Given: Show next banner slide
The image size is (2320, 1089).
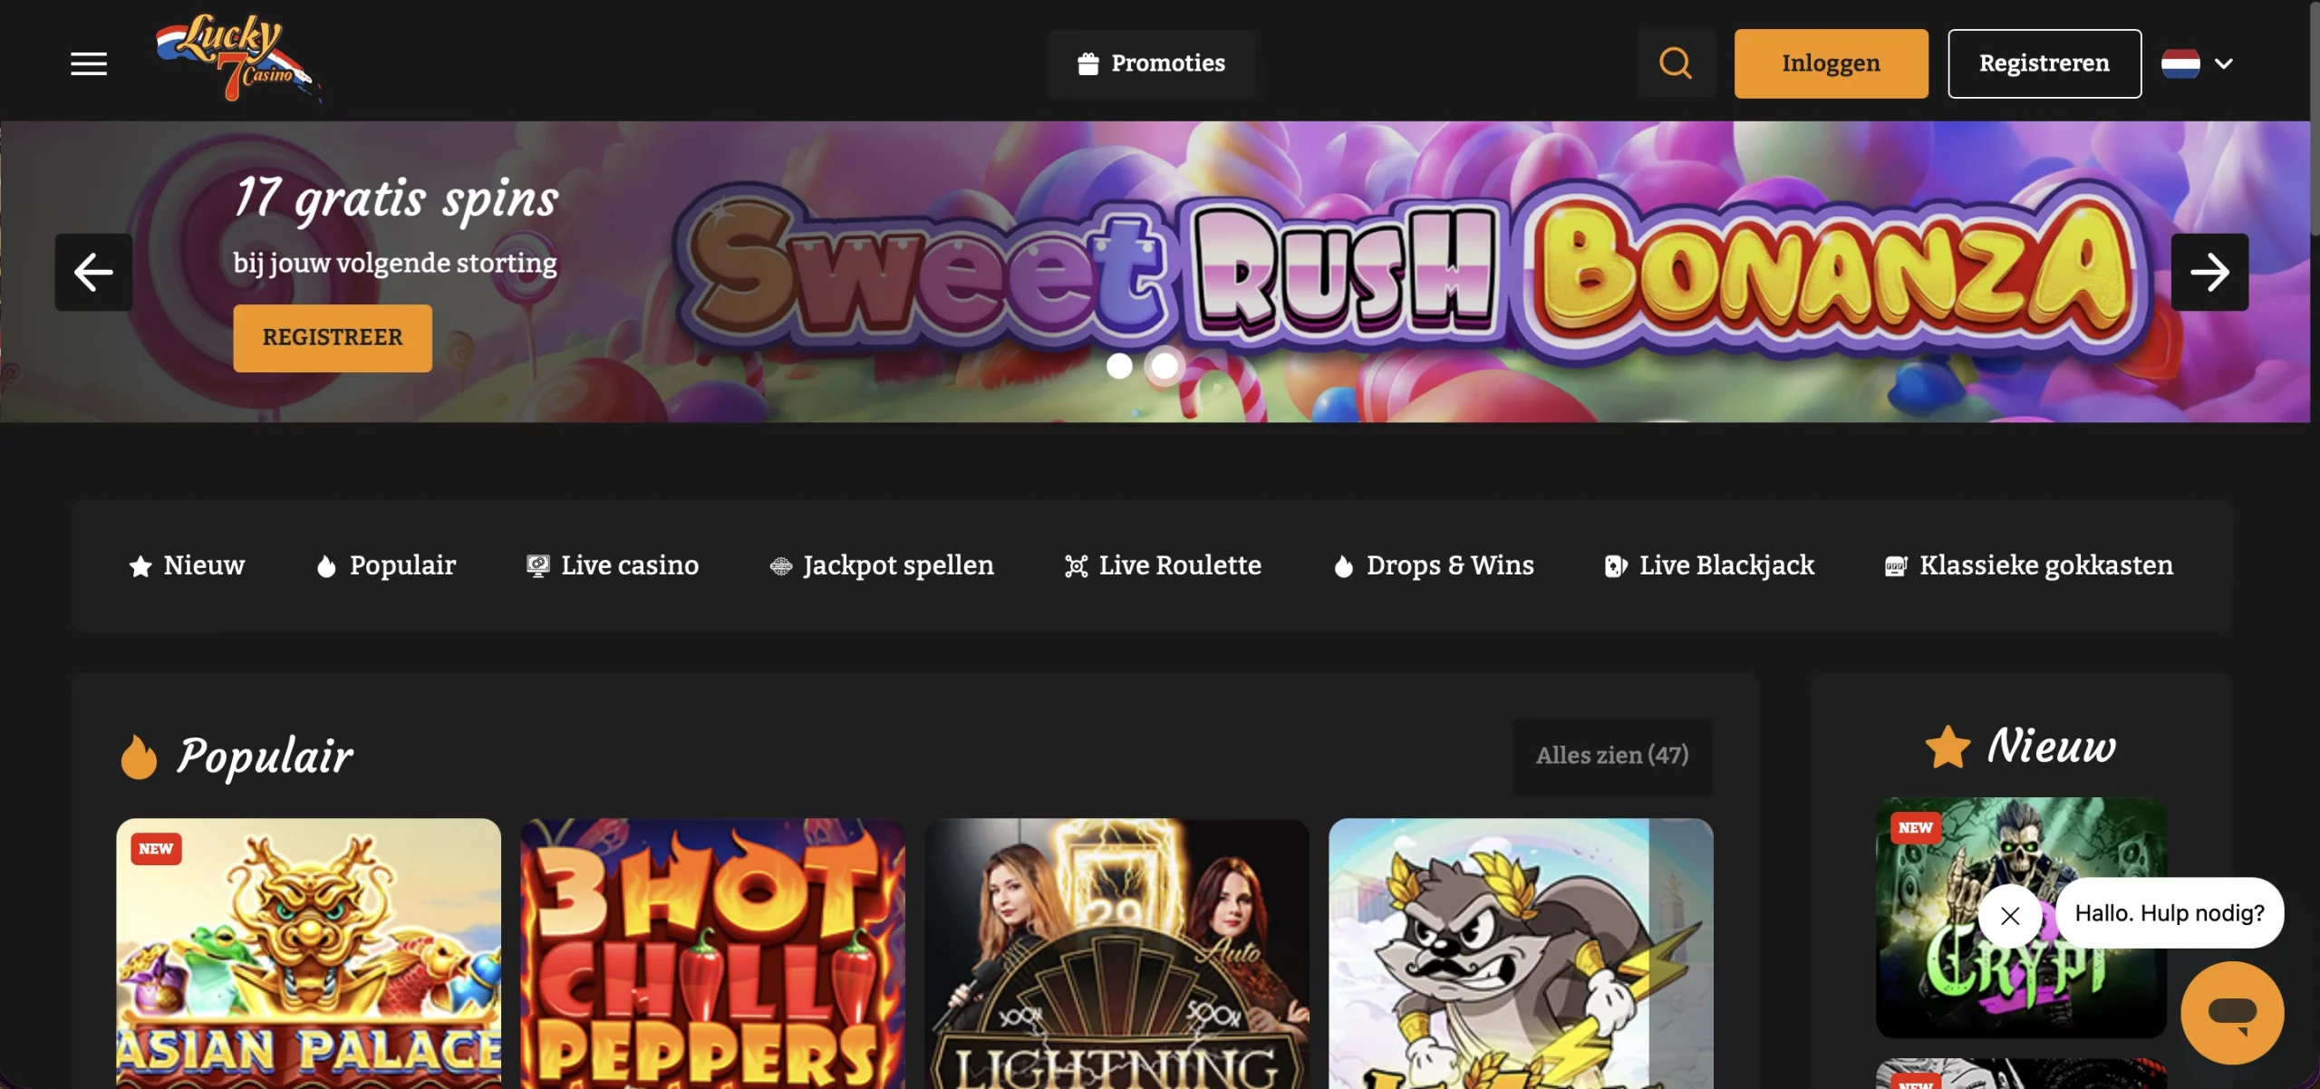Looking at the screenshot, I should click(2209, 272).
